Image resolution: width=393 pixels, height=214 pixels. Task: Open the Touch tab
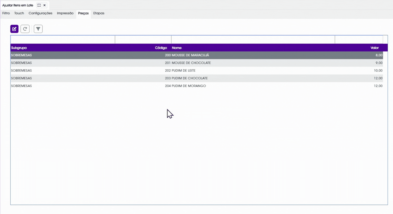pos(19,13)
